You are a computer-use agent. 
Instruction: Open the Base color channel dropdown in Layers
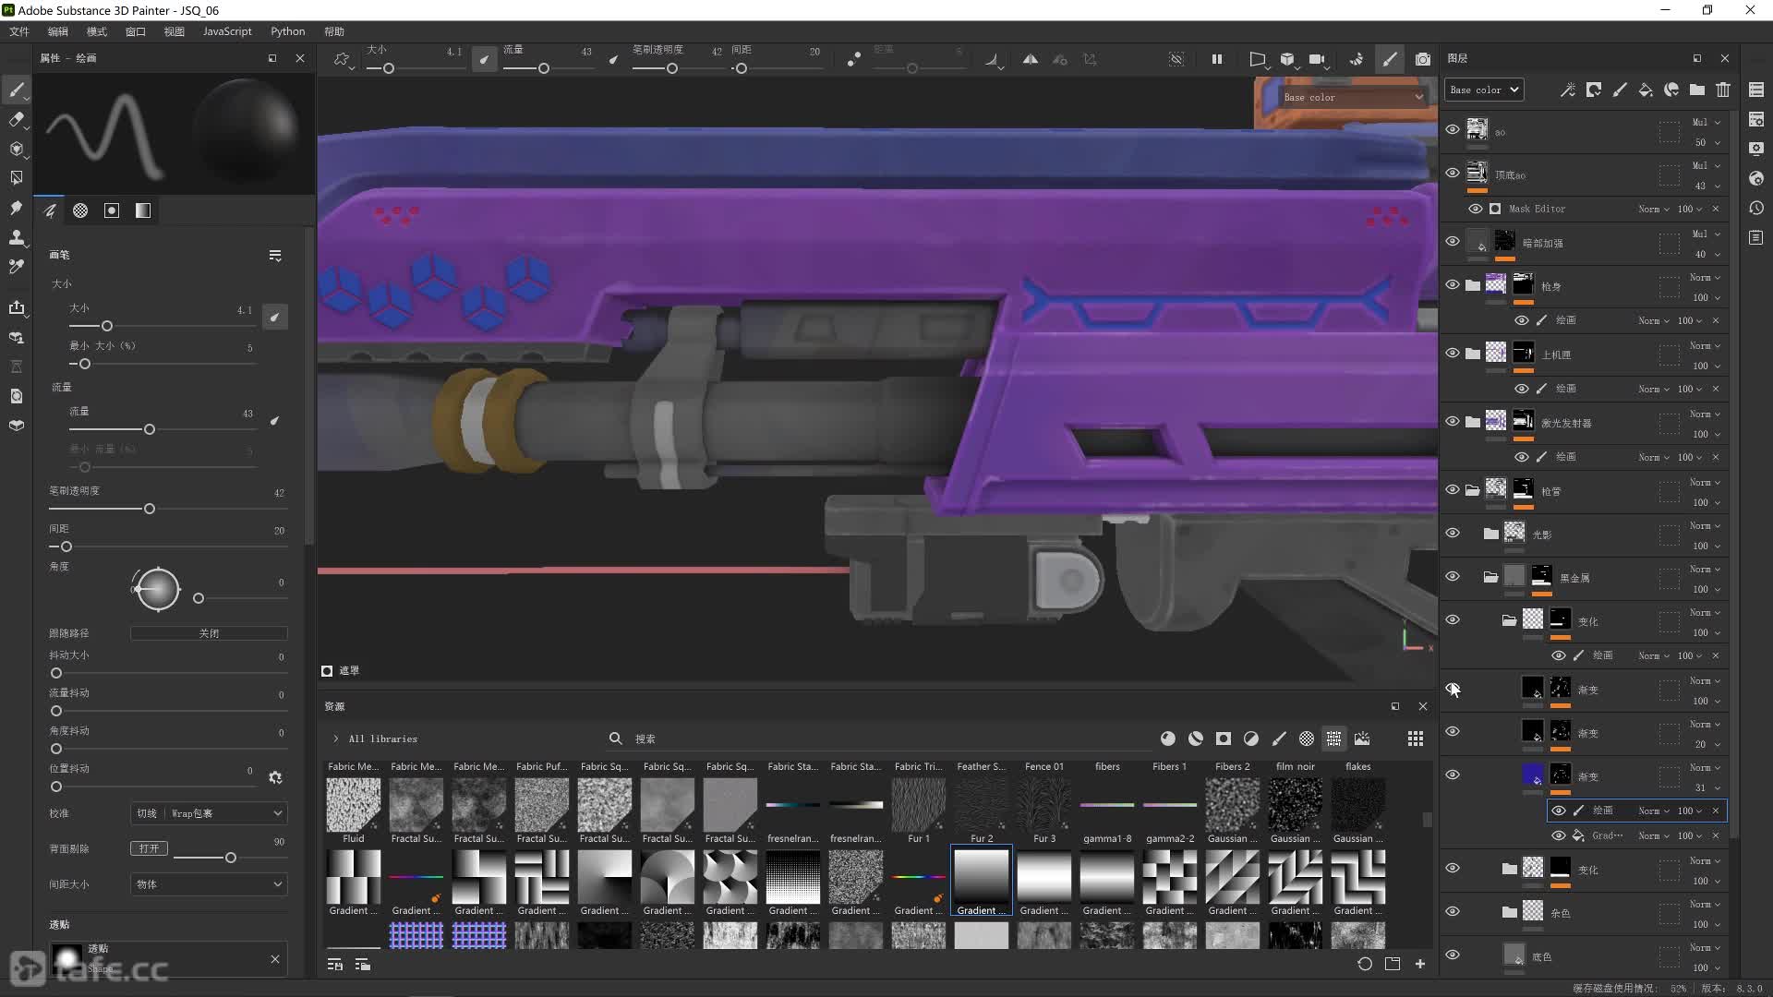(x=1484, y=90)
